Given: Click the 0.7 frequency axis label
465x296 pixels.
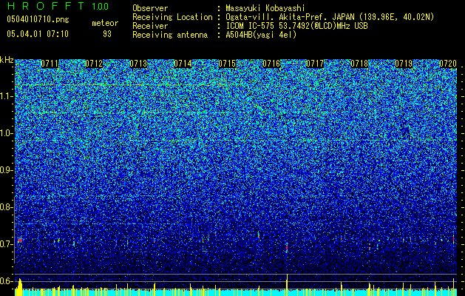Looking at the screenshot, I should pyautogui.click(x=7, y=244).
